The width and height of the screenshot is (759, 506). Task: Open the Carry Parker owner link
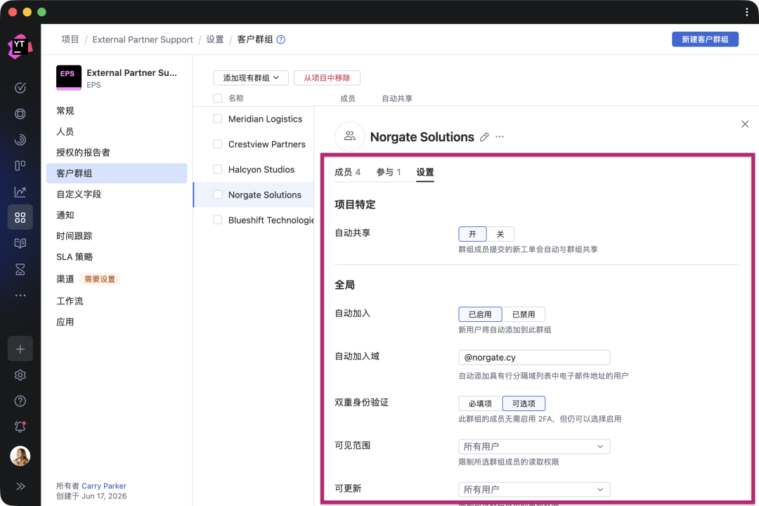click(x=104, y=486)
